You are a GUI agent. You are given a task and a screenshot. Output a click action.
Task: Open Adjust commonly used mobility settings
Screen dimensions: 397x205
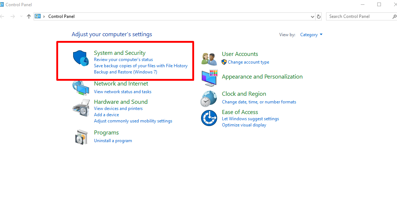(133, 121)
